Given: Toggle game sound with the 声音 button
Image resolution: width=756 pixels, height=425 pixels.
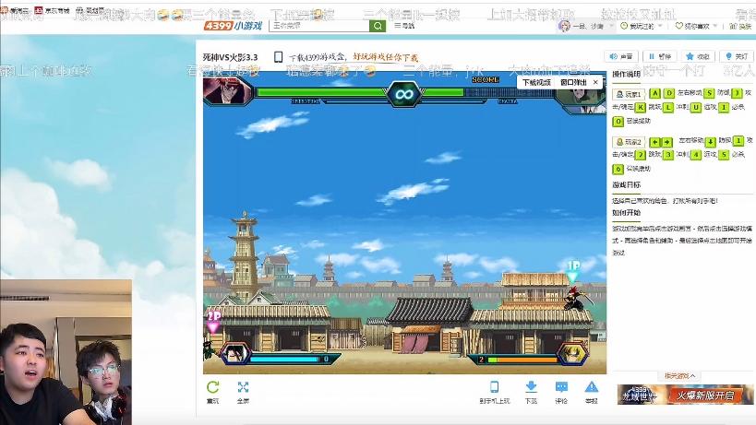Looking at the screenshot, I should 623,56.
